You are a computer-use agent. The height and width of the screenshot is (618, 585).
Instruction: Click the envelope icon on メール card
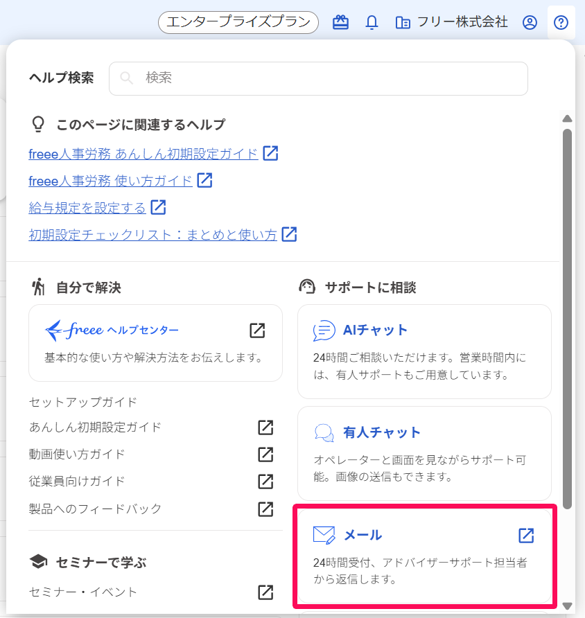click(324, 535)
